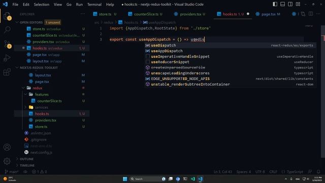
Task: Open the Run and Debug view
Action: point(7,58)
